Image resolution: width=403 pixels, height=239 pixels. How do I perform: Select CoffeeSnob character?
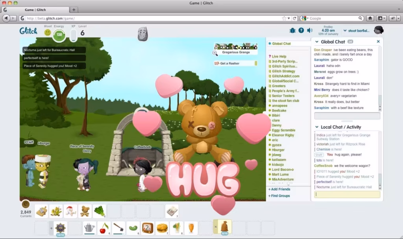click(142, 175)
